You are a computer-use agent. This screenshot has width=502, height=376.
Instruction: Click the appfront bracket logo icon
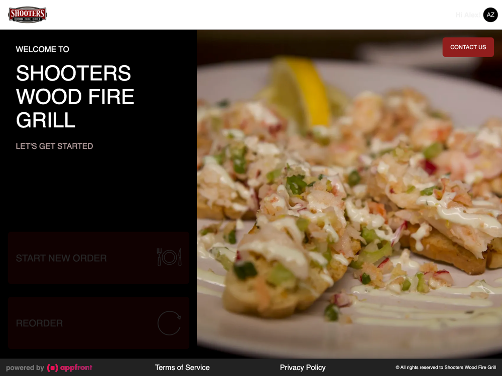[53, 367]
